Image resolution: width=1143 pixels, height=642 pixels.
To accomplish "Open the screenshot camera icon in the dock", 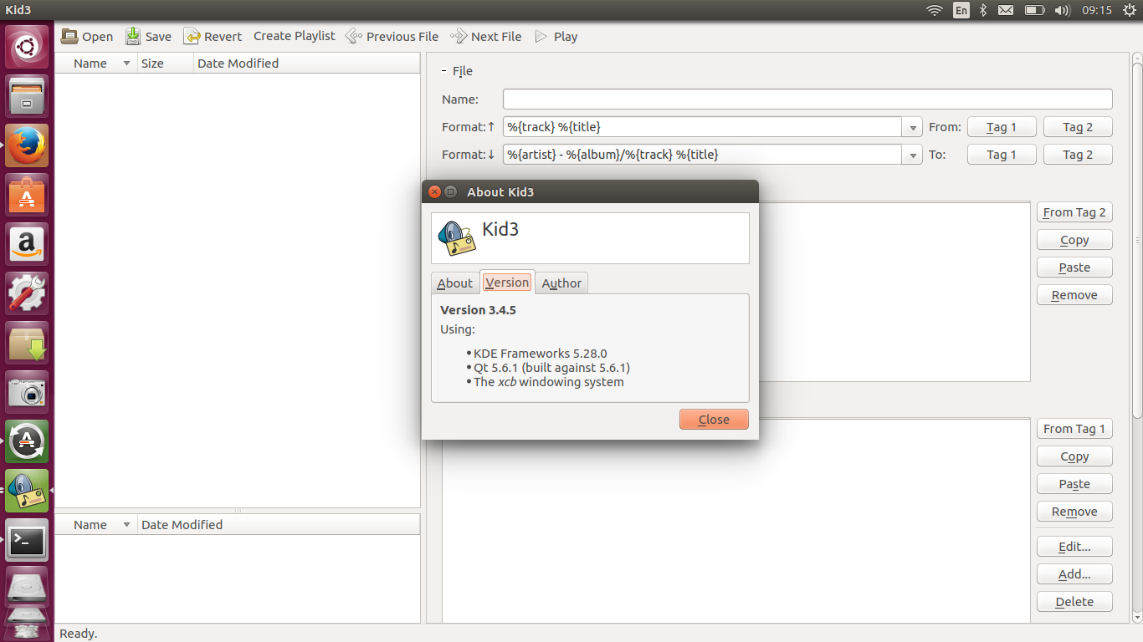I will click(27, 392).
